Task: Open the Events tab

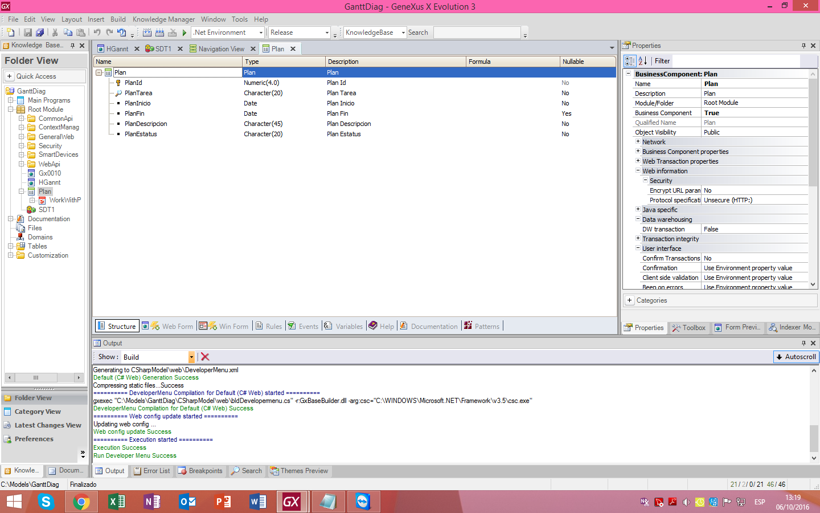Action: click(303, 326)
